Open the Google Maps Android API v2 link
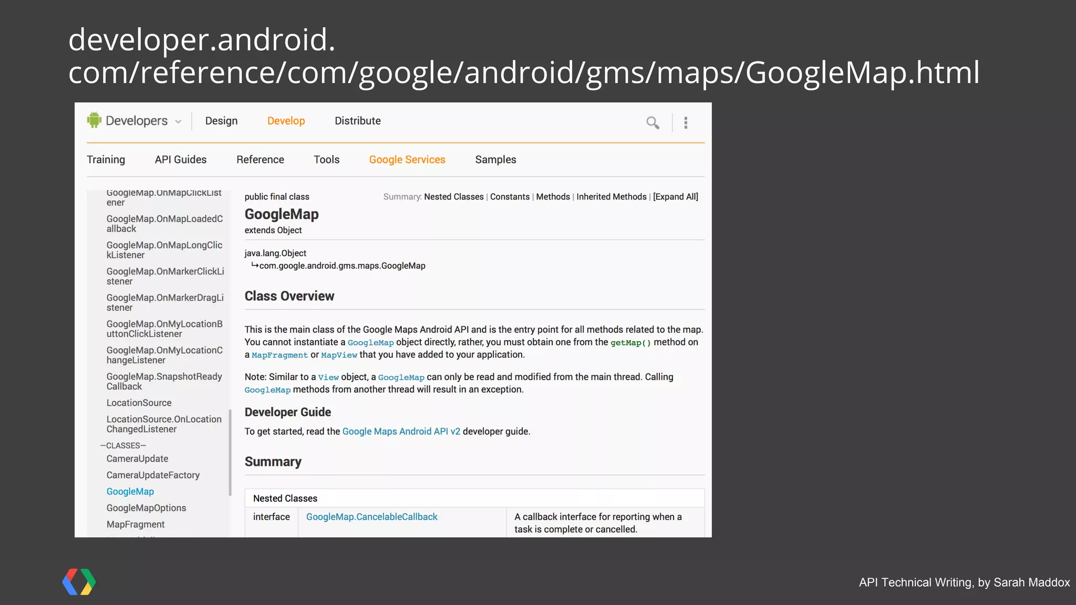This screenshot has width=1076, height=605. tap(401, 431)
